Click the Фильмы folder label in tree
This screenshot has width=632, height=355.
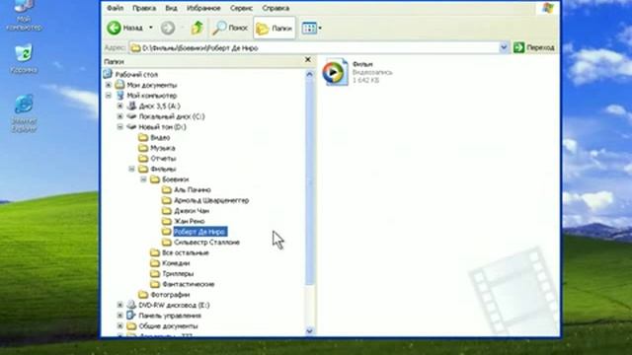163,169
